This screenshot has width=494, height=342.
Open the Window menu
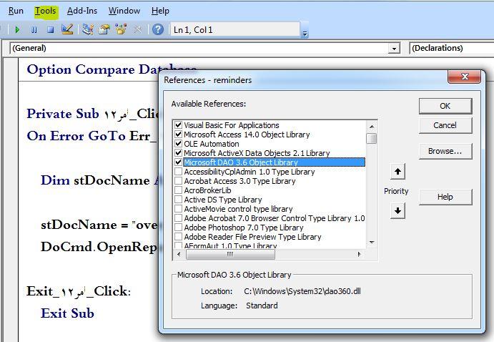coord(124,11)
